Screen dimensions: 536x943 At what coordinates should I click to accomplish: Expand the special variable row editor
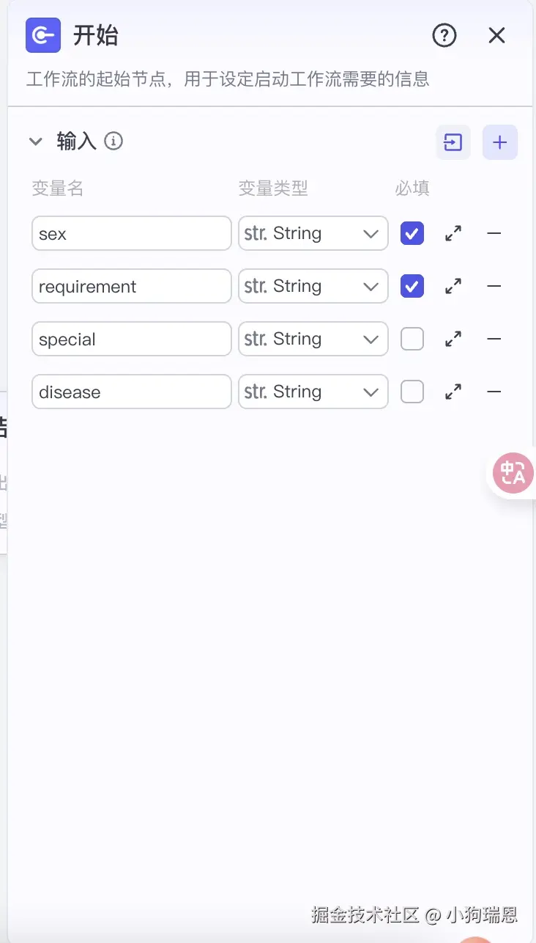click(453, 340)
